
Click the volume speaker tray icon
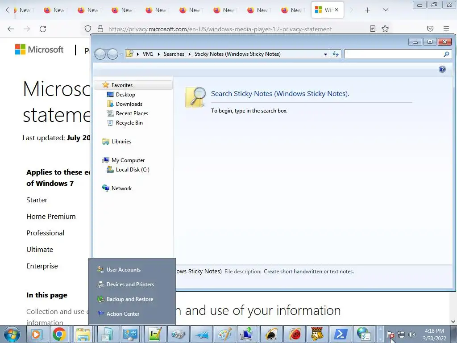coord(411,335)
